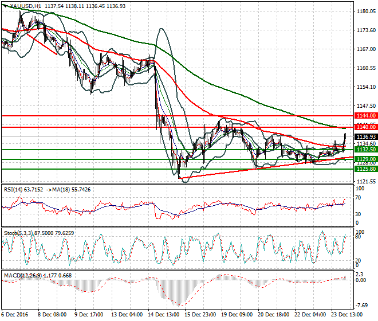
Task: Select the 1125.80 green support price label
Action: click(366, 169)
